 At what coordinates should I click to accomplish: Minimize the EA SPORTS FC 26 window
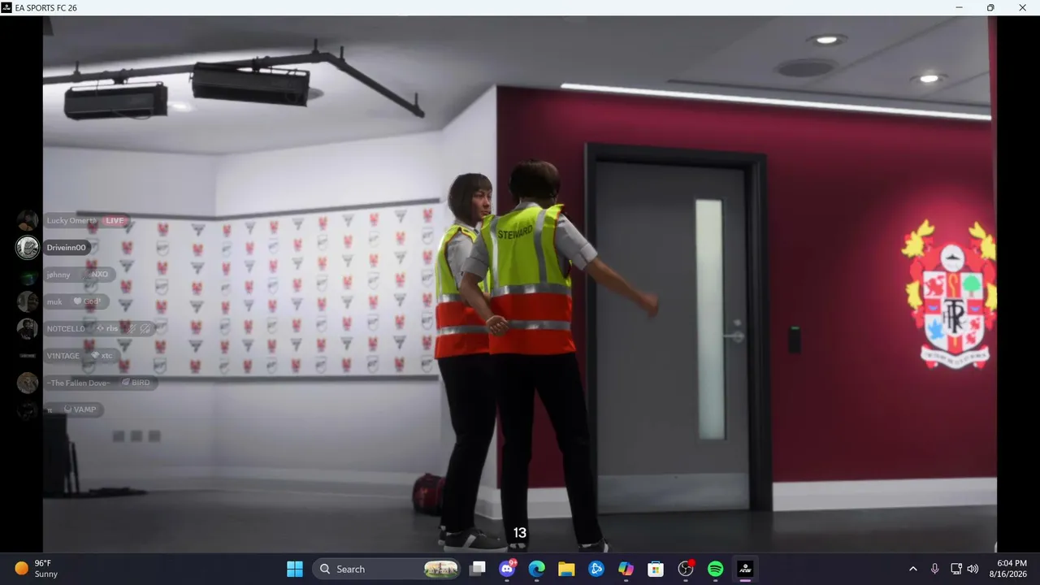(960, 7)
